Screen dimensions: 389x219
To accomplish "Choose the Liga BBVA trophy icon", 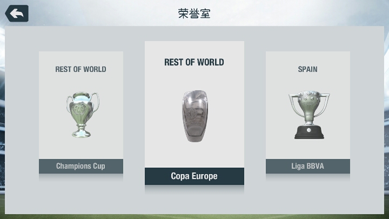I will [x=309, y=115].
